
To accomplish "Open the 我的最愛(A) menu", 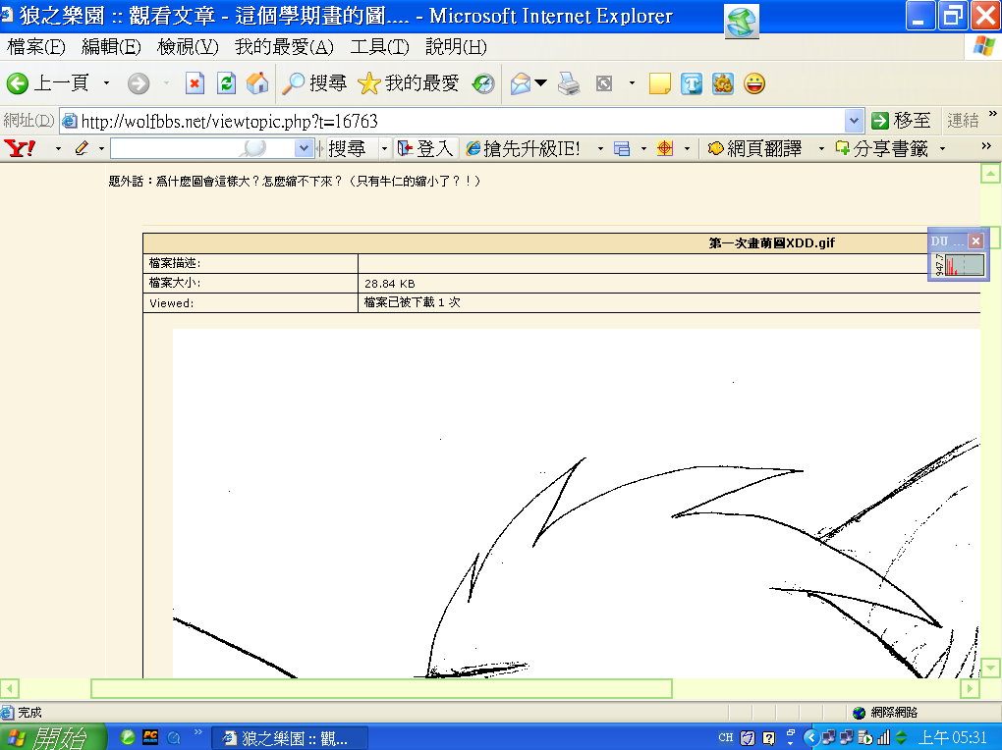I will pos(284,47).
